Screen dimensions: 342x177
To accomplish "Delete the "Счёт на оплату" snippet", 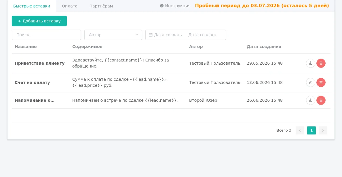I will 321,82.
